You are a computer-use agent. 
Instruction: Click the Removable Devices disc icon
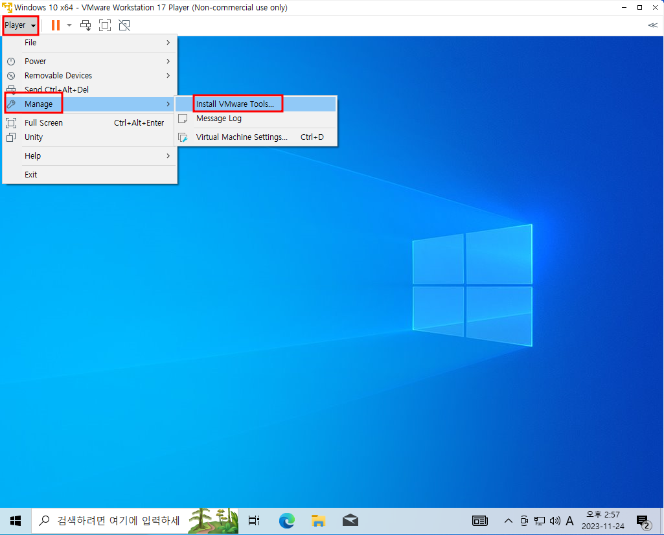click(x=12, y=76)
